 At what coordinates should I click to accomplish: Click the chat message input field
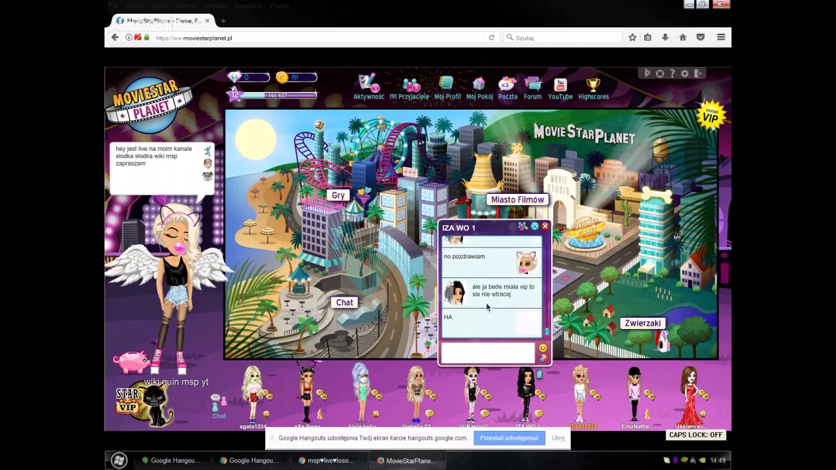click(488, 352)
